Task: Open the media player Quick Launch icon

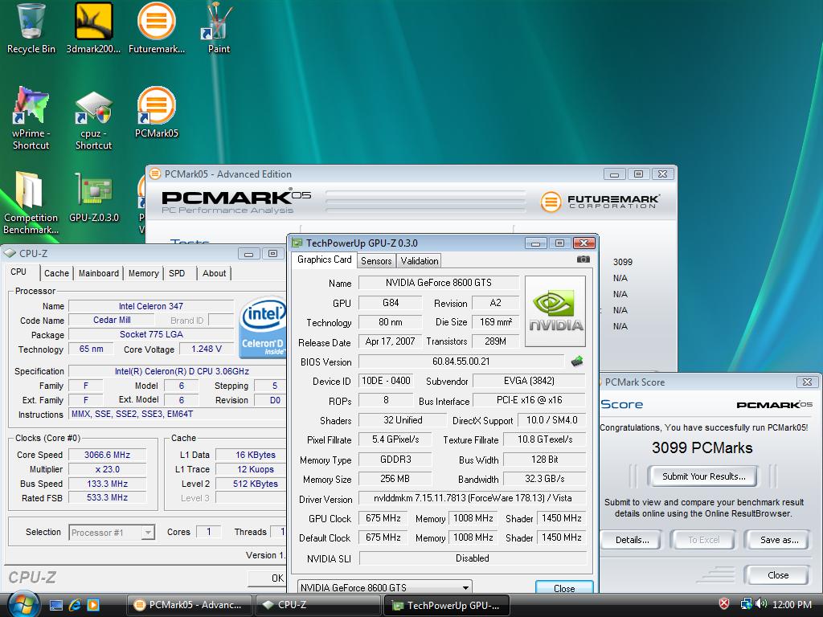Action: click(93, 605)
